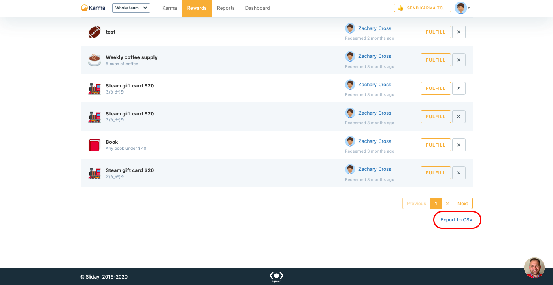Click the football icon on test reward
The width and height of the screenshot is (553, 285).
point(94,32)
